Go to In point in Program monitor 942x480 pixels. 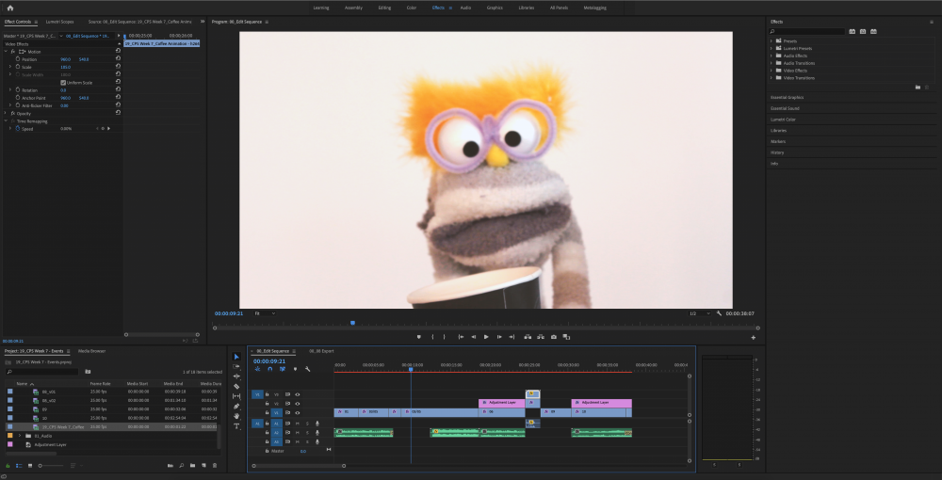click(461, 337)
